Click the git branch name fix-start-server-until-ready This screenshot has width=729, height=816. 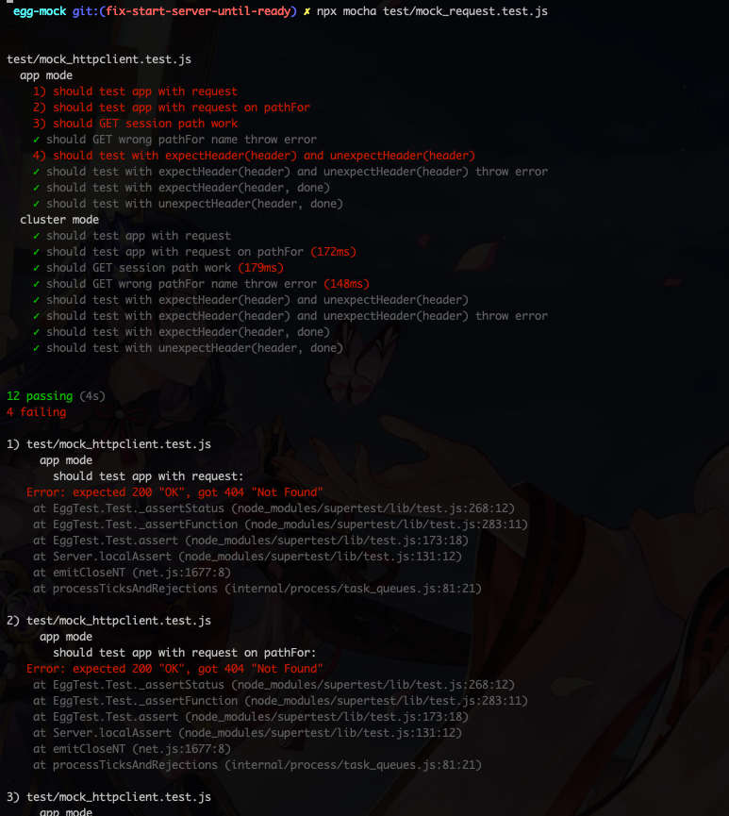tap(198, 11)
